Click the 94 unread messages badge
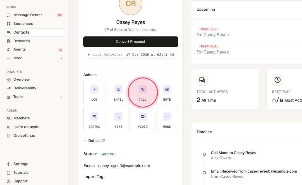The height and width of the screenshot is (185, 302). [x=60, y=15]
